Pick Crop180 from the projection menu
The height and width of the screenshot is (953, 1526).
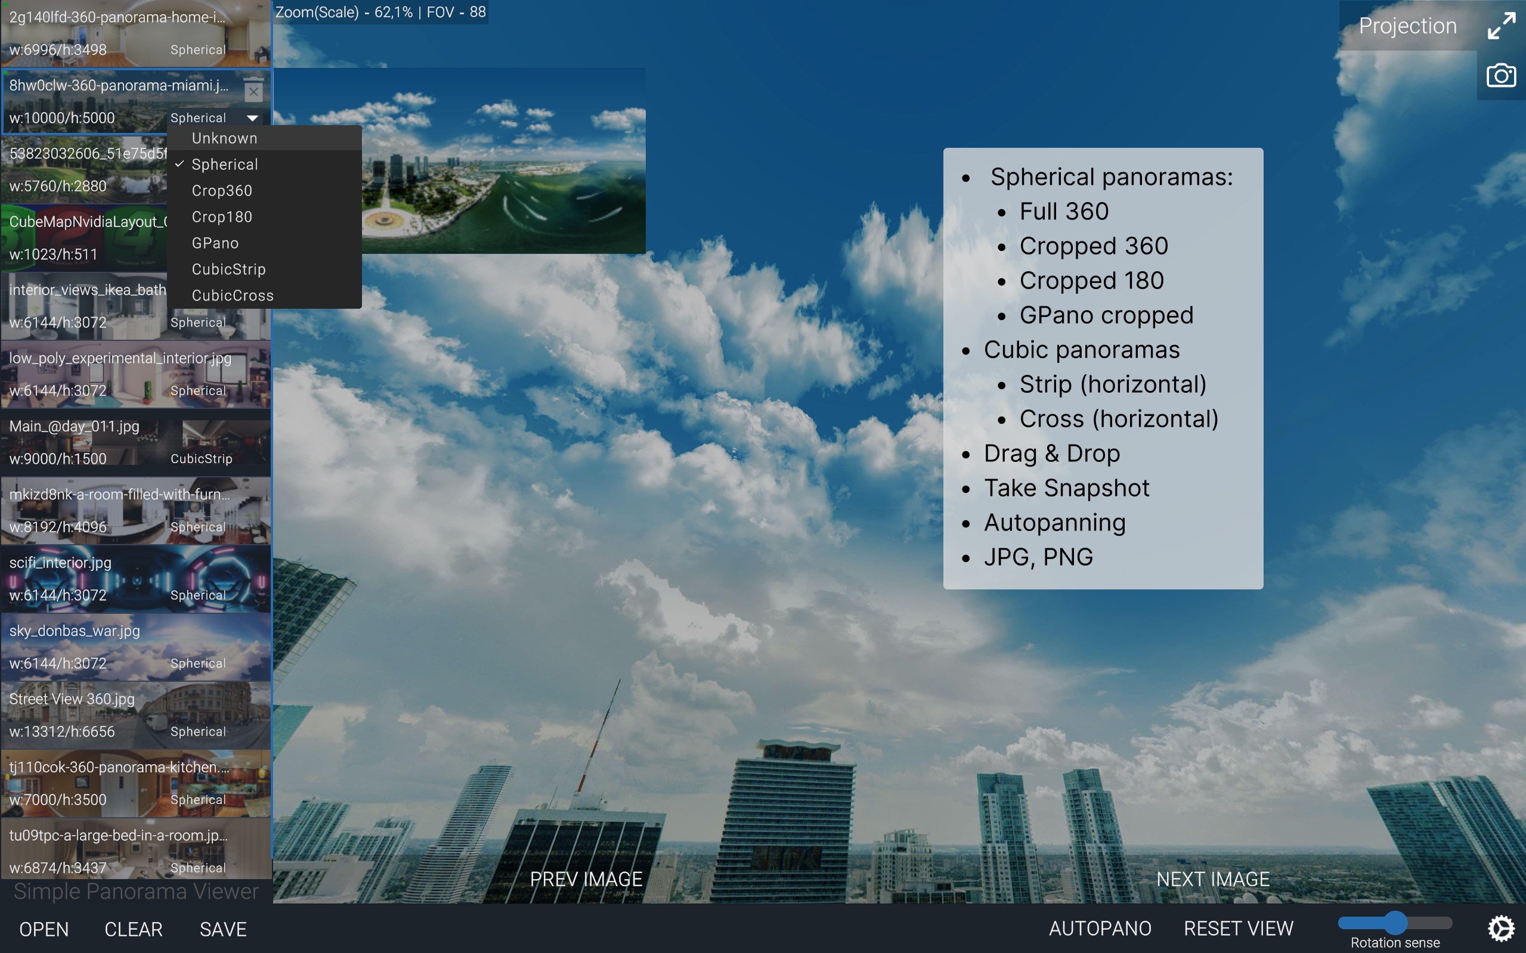point(264,217)
